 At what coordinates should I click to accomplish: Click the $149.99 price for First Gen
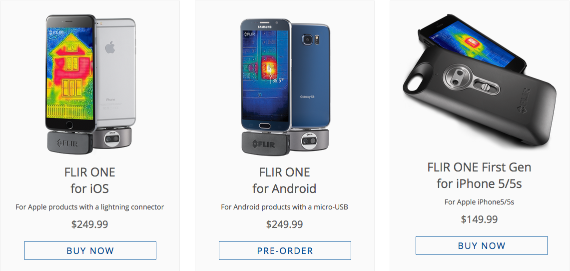click(x=480, y=219)
